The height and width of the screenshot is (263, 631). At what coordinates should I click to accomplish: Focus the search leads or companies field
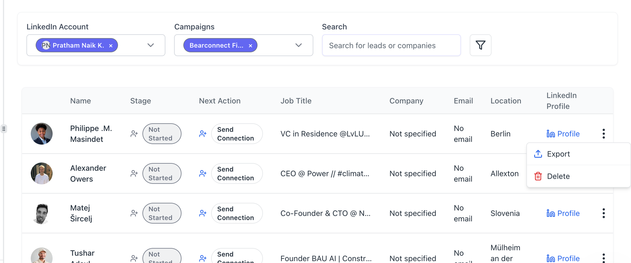pos(391,45)
